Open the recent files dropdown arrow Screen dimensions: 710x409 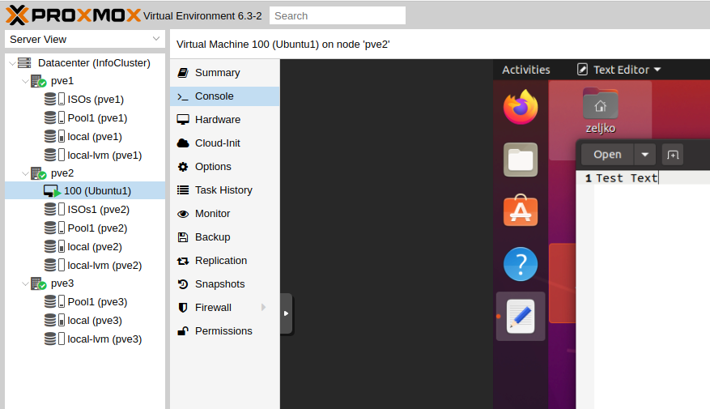[645, 155]
